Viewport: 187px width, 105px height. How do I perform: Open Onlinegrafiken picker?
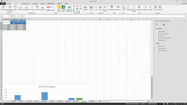26,8
